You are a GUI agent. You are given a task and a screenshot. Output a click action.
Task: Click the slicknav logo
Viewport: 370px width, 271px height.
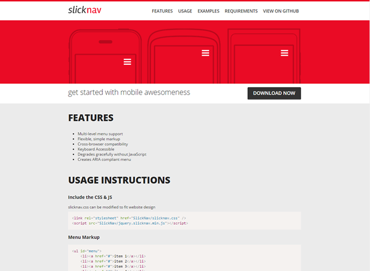coord(84,10)
